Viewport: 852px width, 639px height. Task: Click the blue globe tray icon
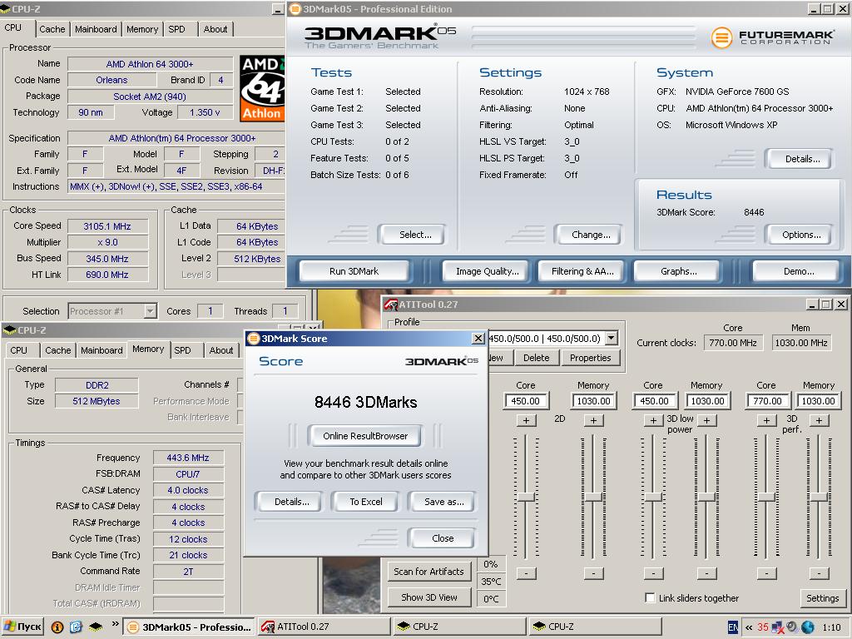pyautogui.click(x=807, y=627)
